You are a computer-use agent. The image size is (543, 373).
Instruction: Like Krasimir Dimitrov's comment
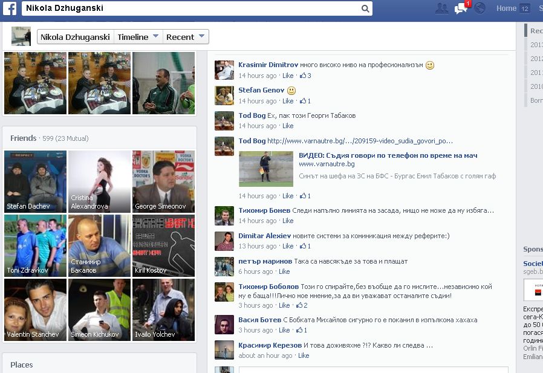pos(288,76)
